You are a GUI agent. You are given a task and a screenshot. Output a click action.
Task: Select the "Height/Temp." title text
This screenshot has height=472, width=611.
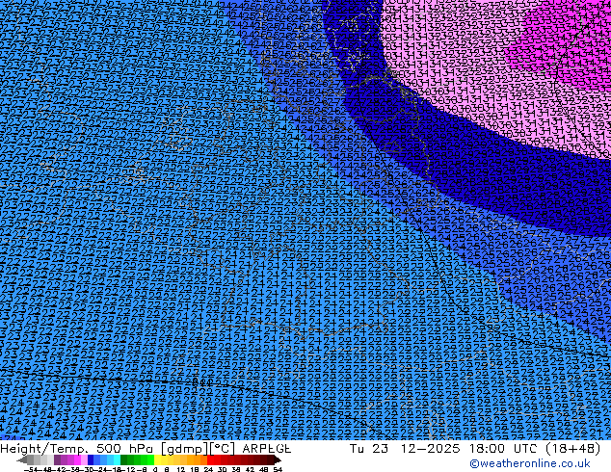[46, 449]
